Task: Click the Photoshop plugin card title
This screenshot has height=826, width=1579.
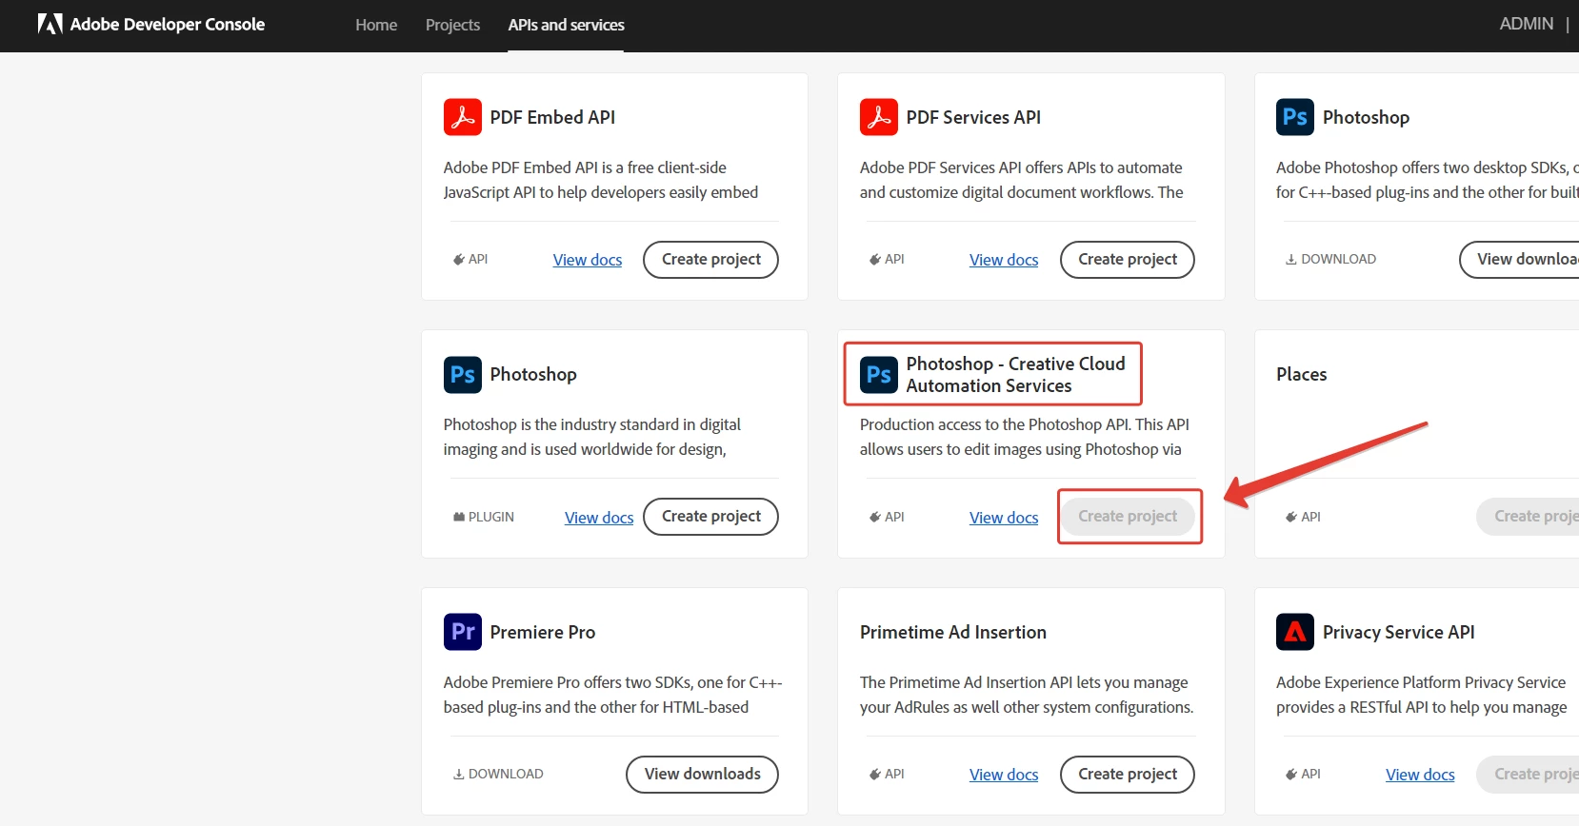Action: (x=533, y=375)
